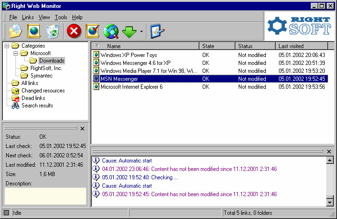Screen dimensions: 337x219
Task: Click the Dead links red X folder icon
Action: (15, 98)
